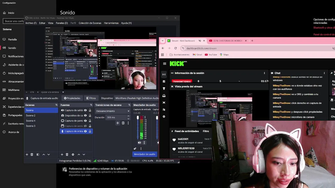
Task: Move scene up arrow in Escenas panel
Action: 44,155
